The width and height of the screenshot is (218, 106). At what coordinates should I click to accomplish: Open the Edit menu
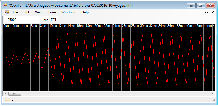26,12
